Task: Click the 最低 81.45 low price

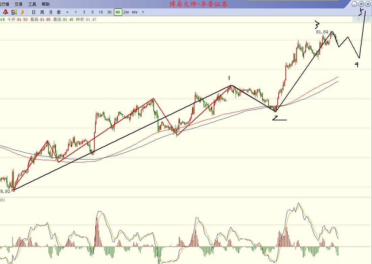Action: [63, 20]
